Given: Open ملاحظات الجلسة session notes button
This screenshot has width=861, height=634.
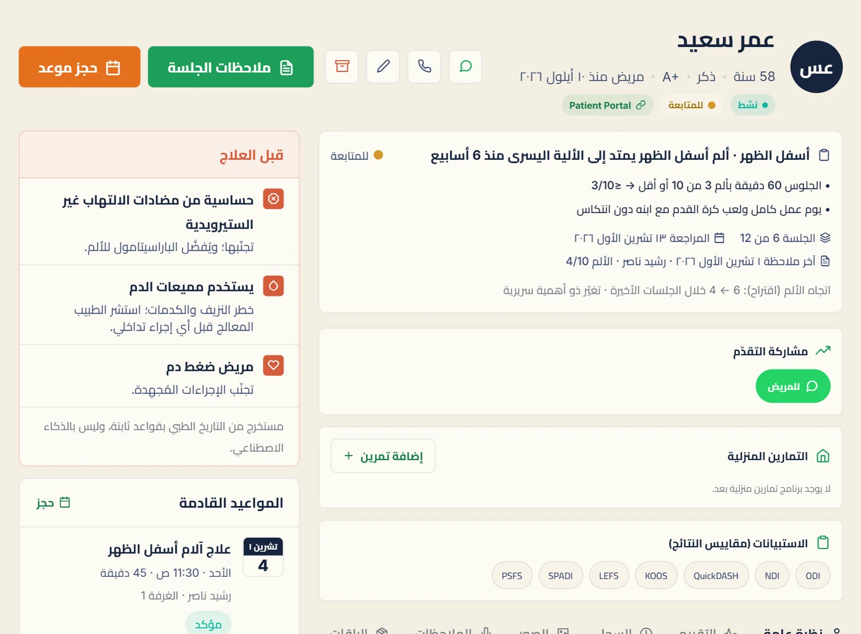Looking at the screenshot, I should click(x=231, y=67).
